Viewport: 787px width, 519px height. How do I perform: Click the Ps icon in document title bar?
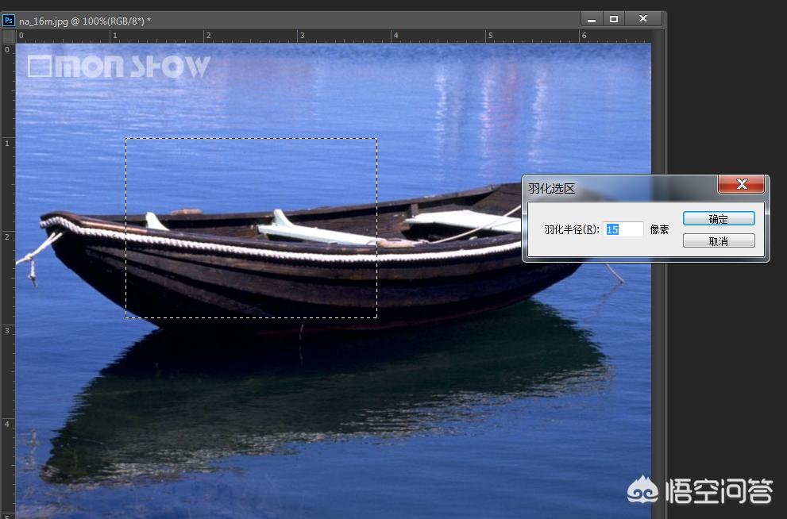9,20
